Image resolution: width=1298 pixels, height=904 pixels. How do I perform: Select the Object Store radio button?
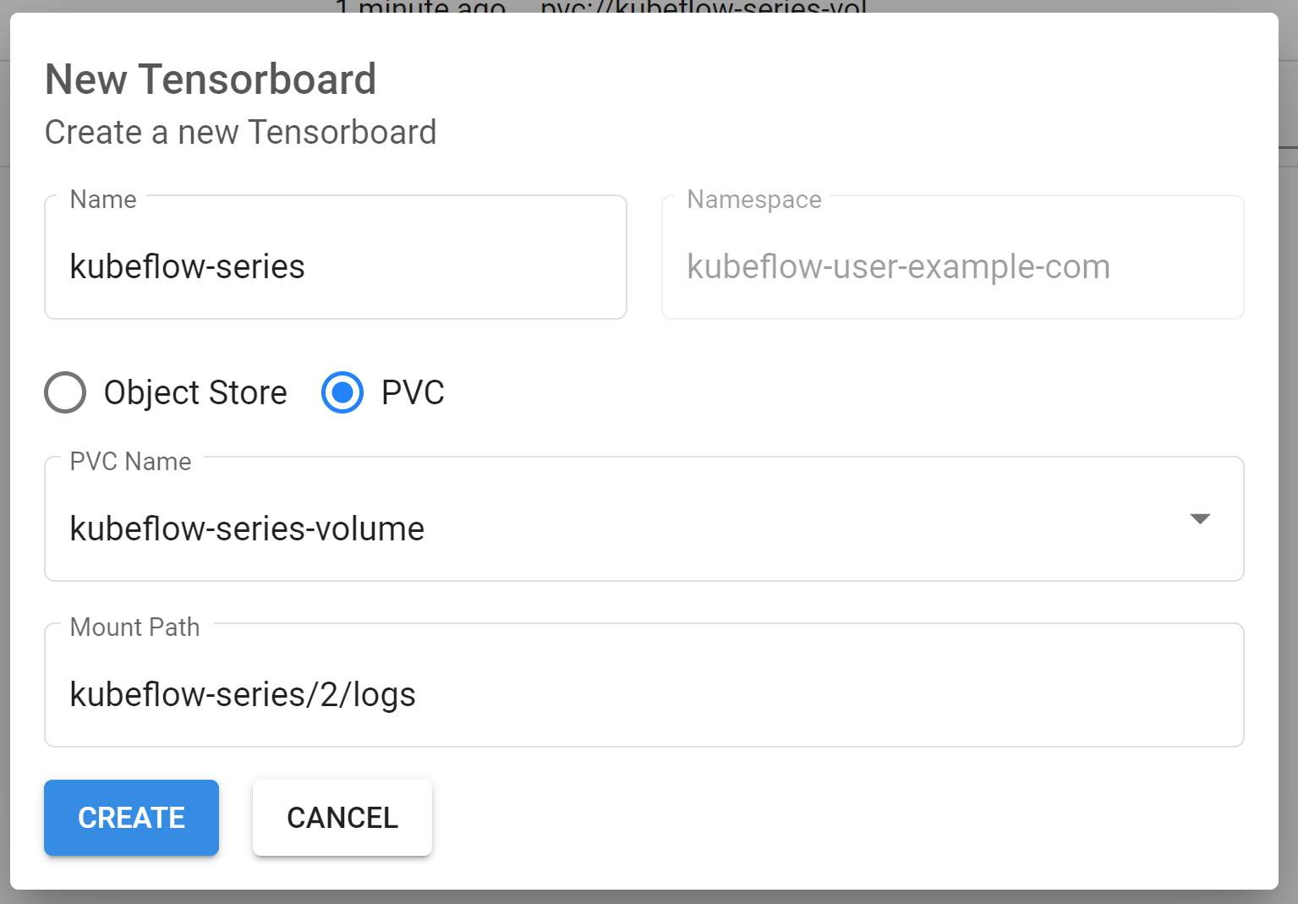65,392
